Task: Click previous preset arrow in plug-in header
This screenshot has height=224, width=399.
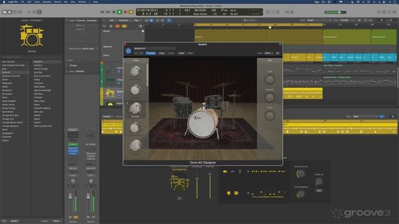Action: tap(136, 54)
